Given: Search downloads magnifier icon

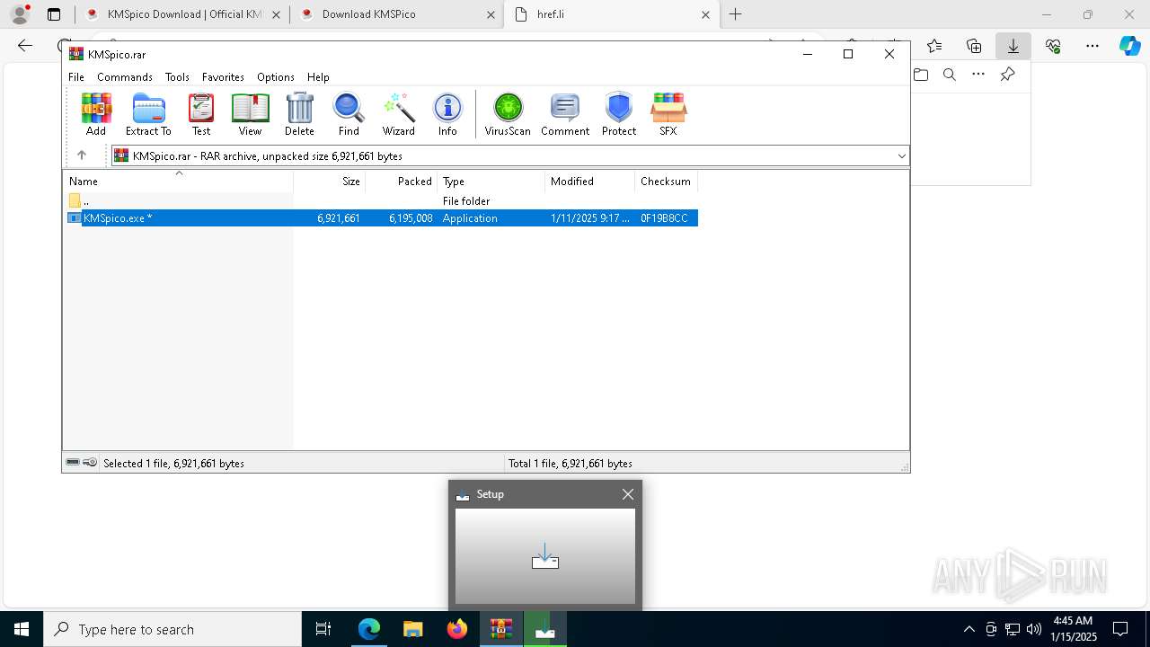Looking at the screenshot, I should 950,75.
